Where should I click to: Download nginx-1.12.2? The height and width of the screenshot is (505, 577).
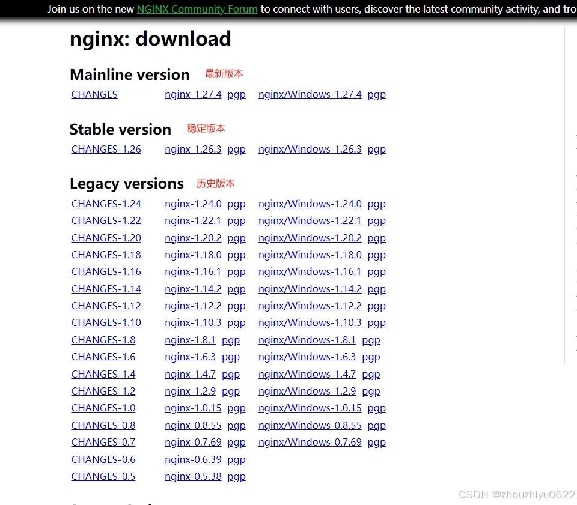193,306
